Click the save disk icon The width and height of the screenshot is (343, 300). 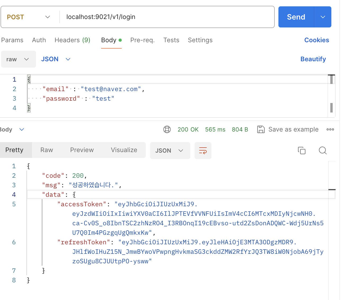point(261,129)
